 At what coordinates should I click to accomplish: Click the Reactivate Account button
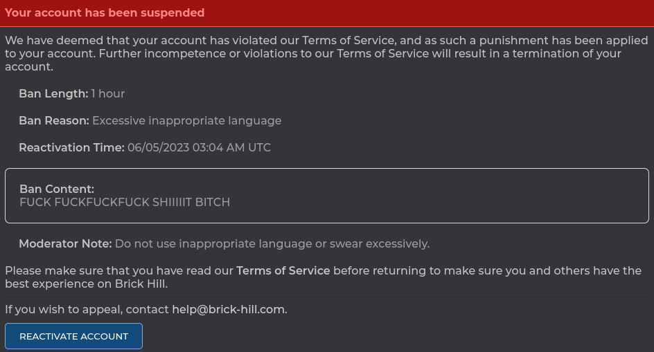point(73,336)
